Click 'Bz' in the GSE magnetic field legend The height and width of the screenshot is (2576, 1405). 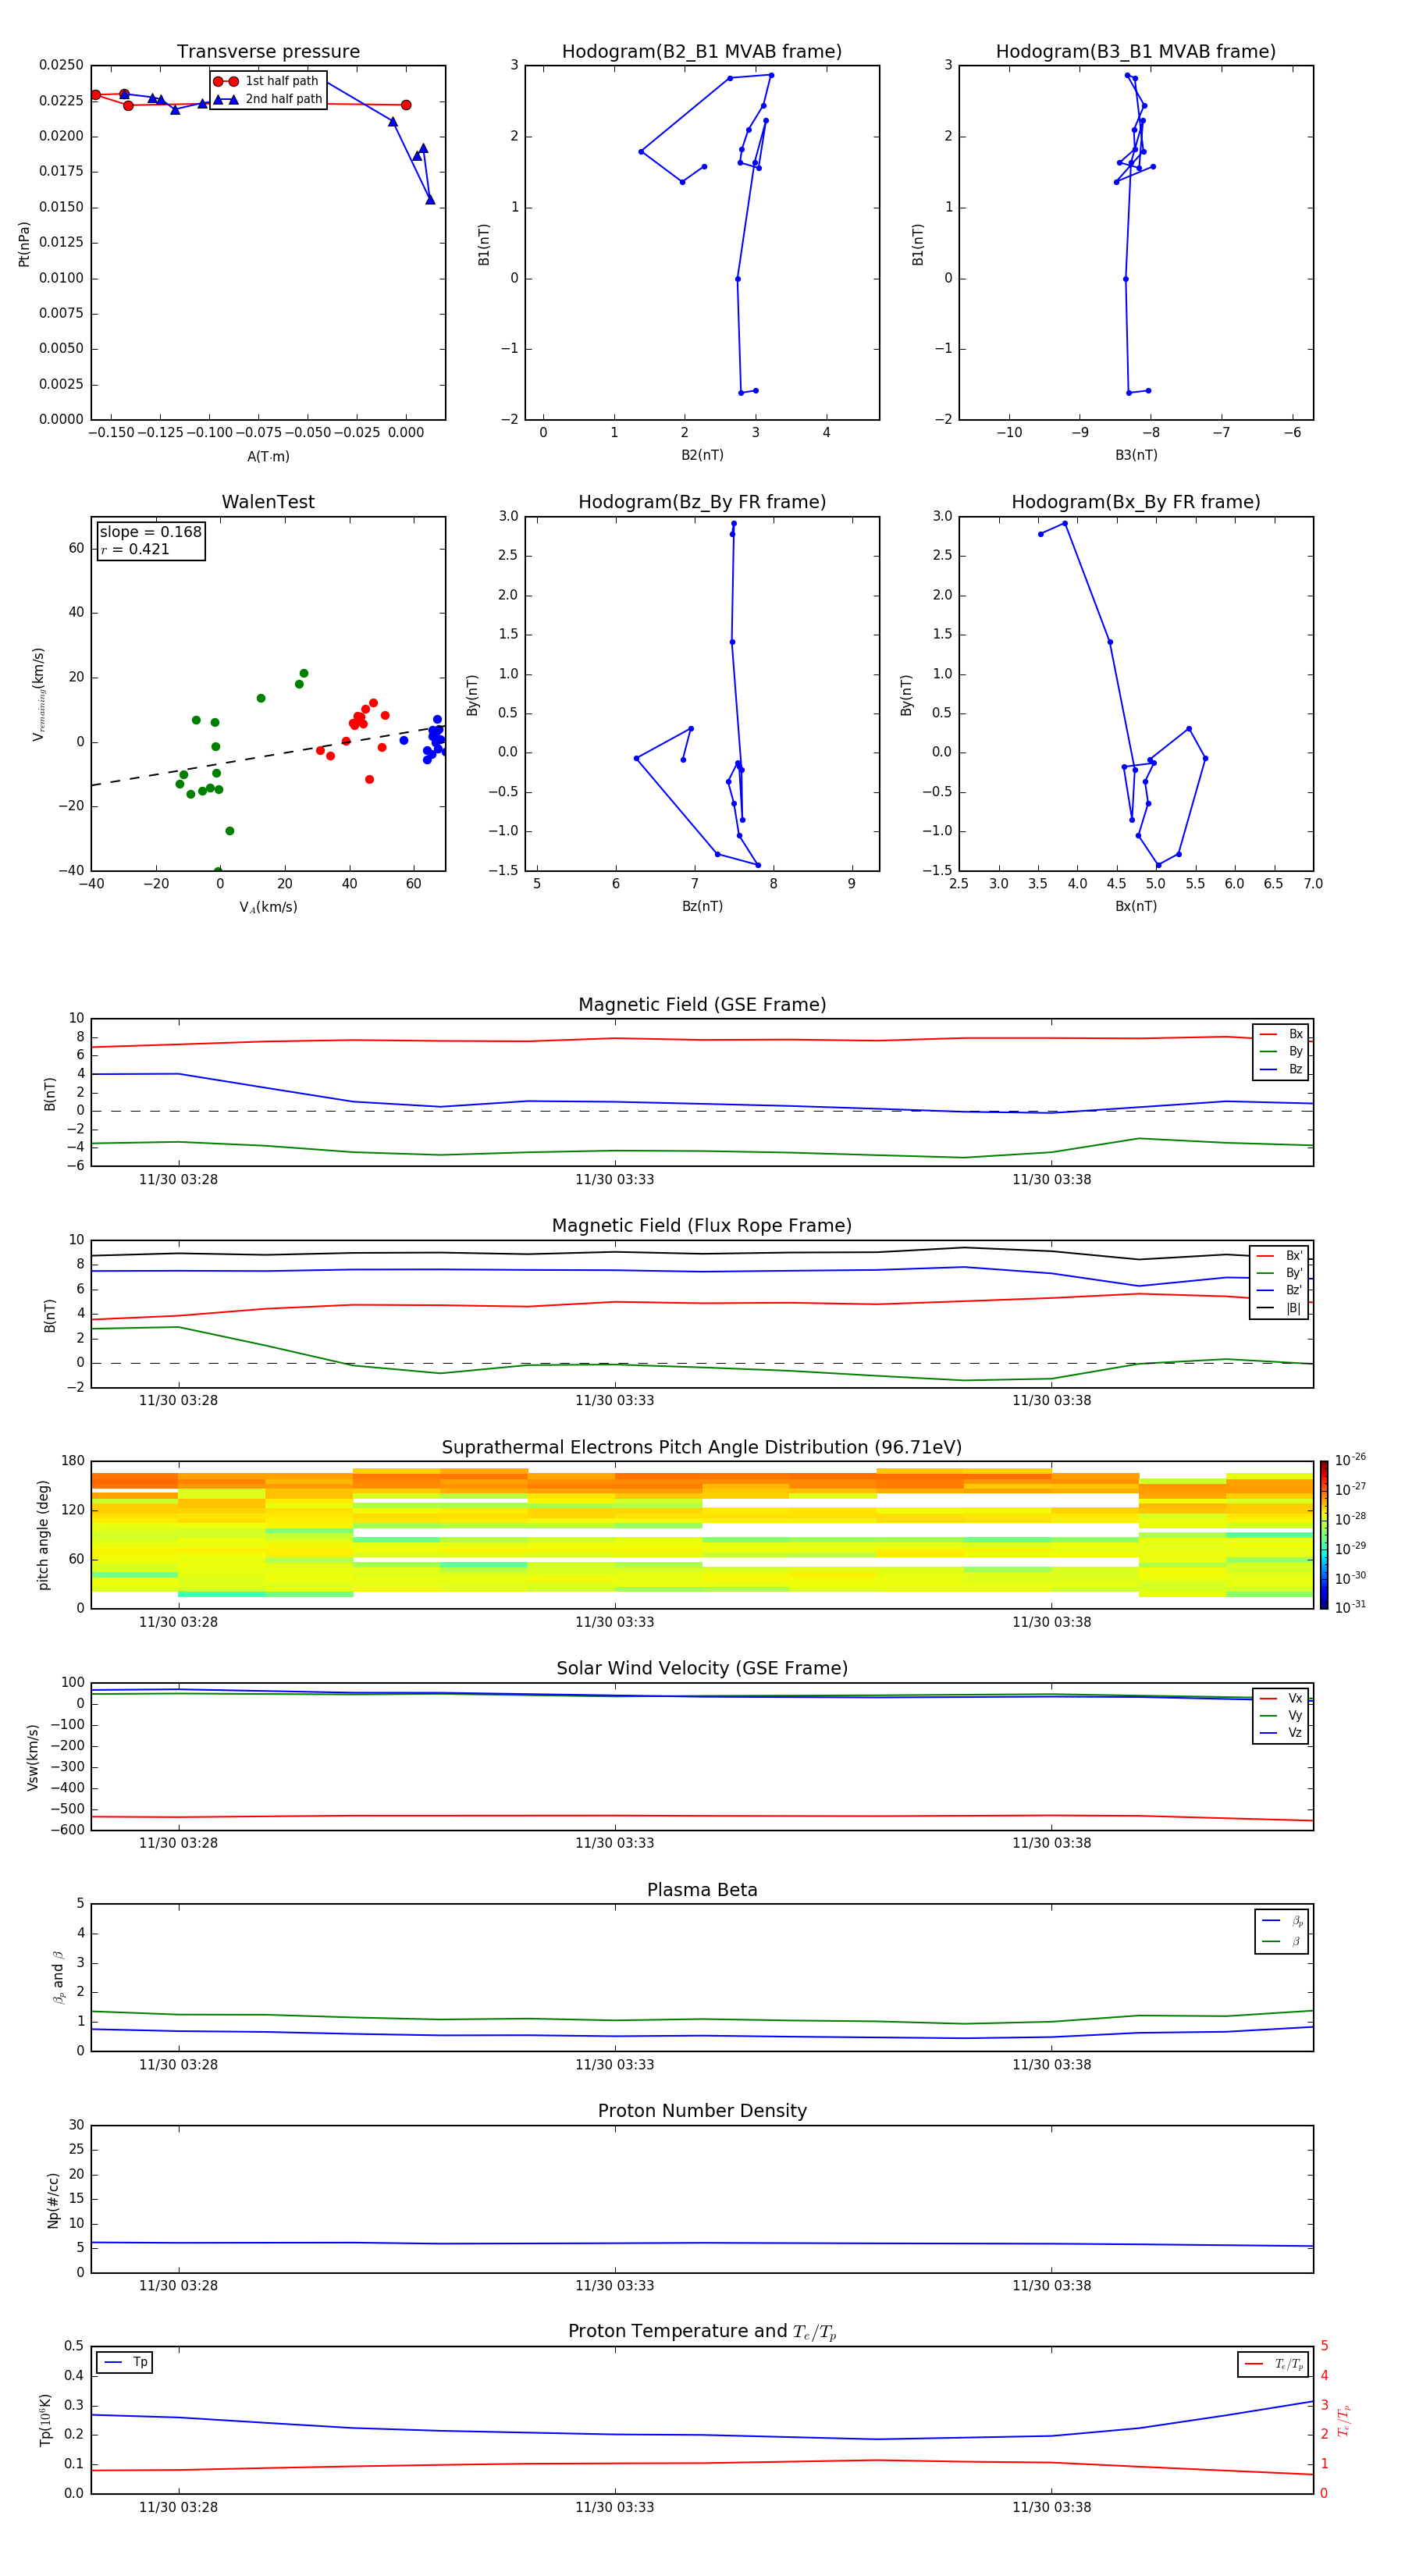(1295, 1069)
